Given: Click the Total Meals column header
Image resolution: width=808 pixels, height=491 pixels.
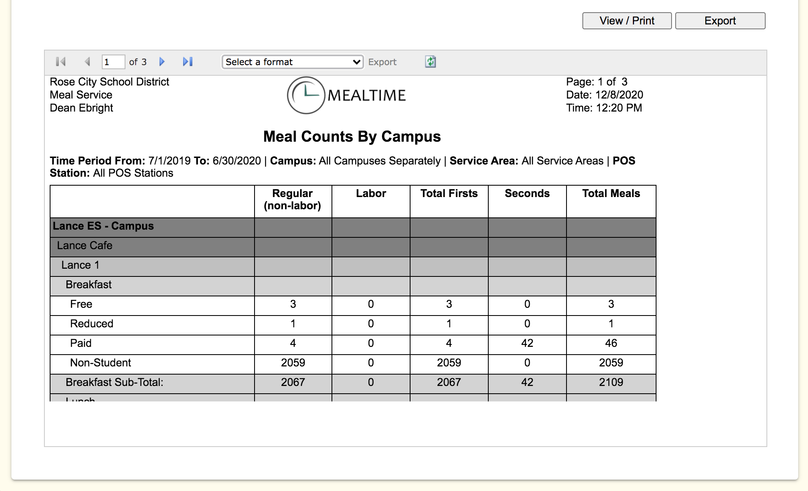Looking at the screenshot, I should pos(610,193).
